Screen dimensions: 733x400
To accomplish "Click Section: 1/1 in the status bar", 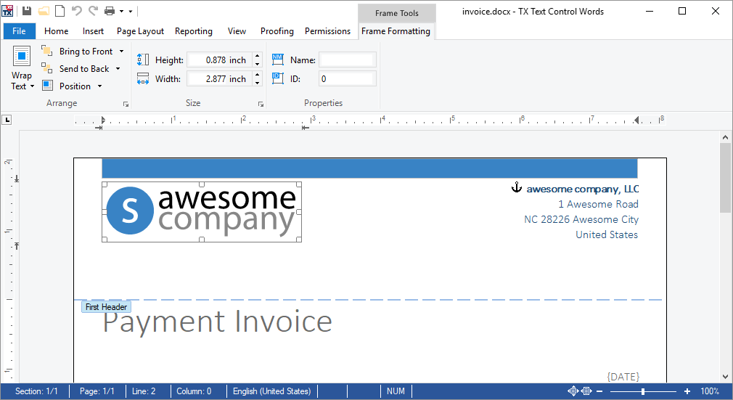I will [36, 391].
